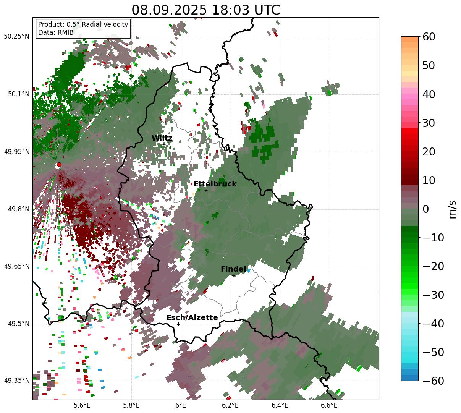The width and height of the screenshot is (461, 413).
Task: Click the 49.95°N latitude label
Action: pyautogui.click(x=16, y=152)
